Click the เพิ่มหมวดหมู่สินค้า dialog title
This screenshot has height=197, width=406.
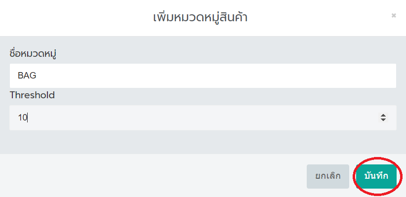pos(201,18)
